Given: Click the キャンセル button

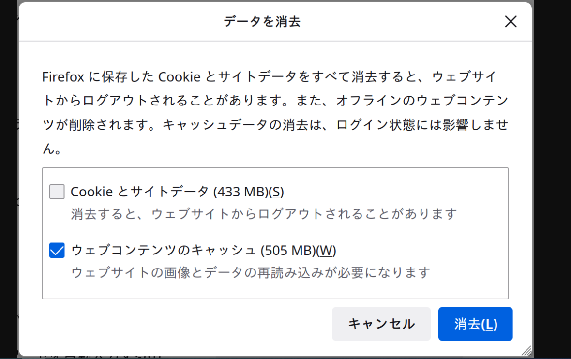Looking at the screenshot, I should click(x=381, y=324).
